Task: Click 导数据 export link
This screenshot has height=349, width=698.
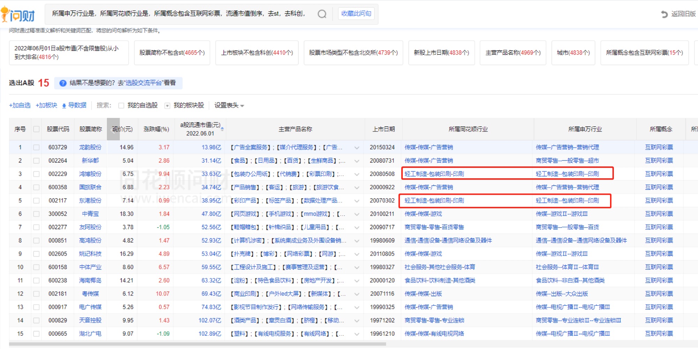Action: (77, 105)
